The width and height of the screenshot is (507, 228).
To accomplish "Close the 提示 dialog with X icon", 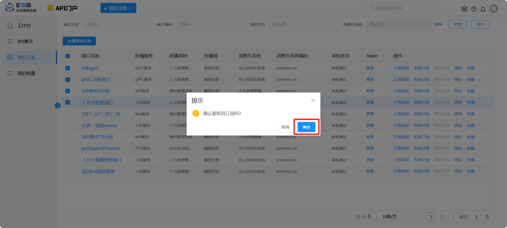I will pos(313,100).
